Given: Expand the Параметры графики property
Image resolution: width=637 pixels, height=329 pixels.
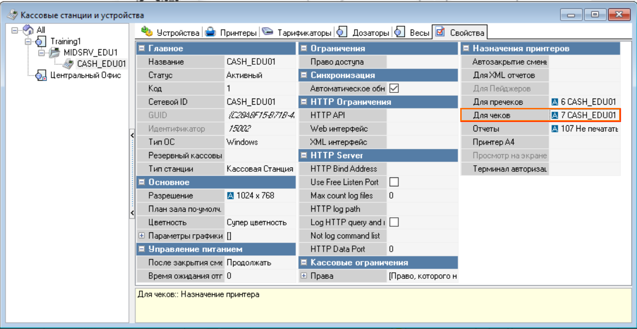Looking at the screenshot, I should tap(142, 236).
